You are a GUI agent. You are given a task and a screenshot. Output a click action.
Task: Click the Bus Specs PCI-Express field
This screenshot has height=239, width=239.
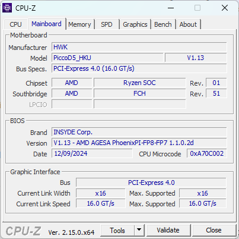tap(139, 68)
